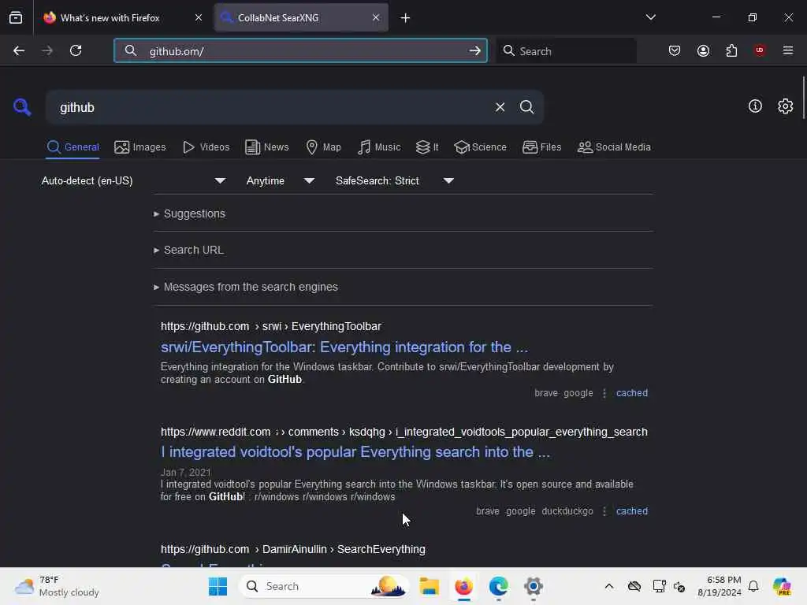Open more options for EverythingToolbar result
This screenshot has width=807, height=605.
[604, 393]
